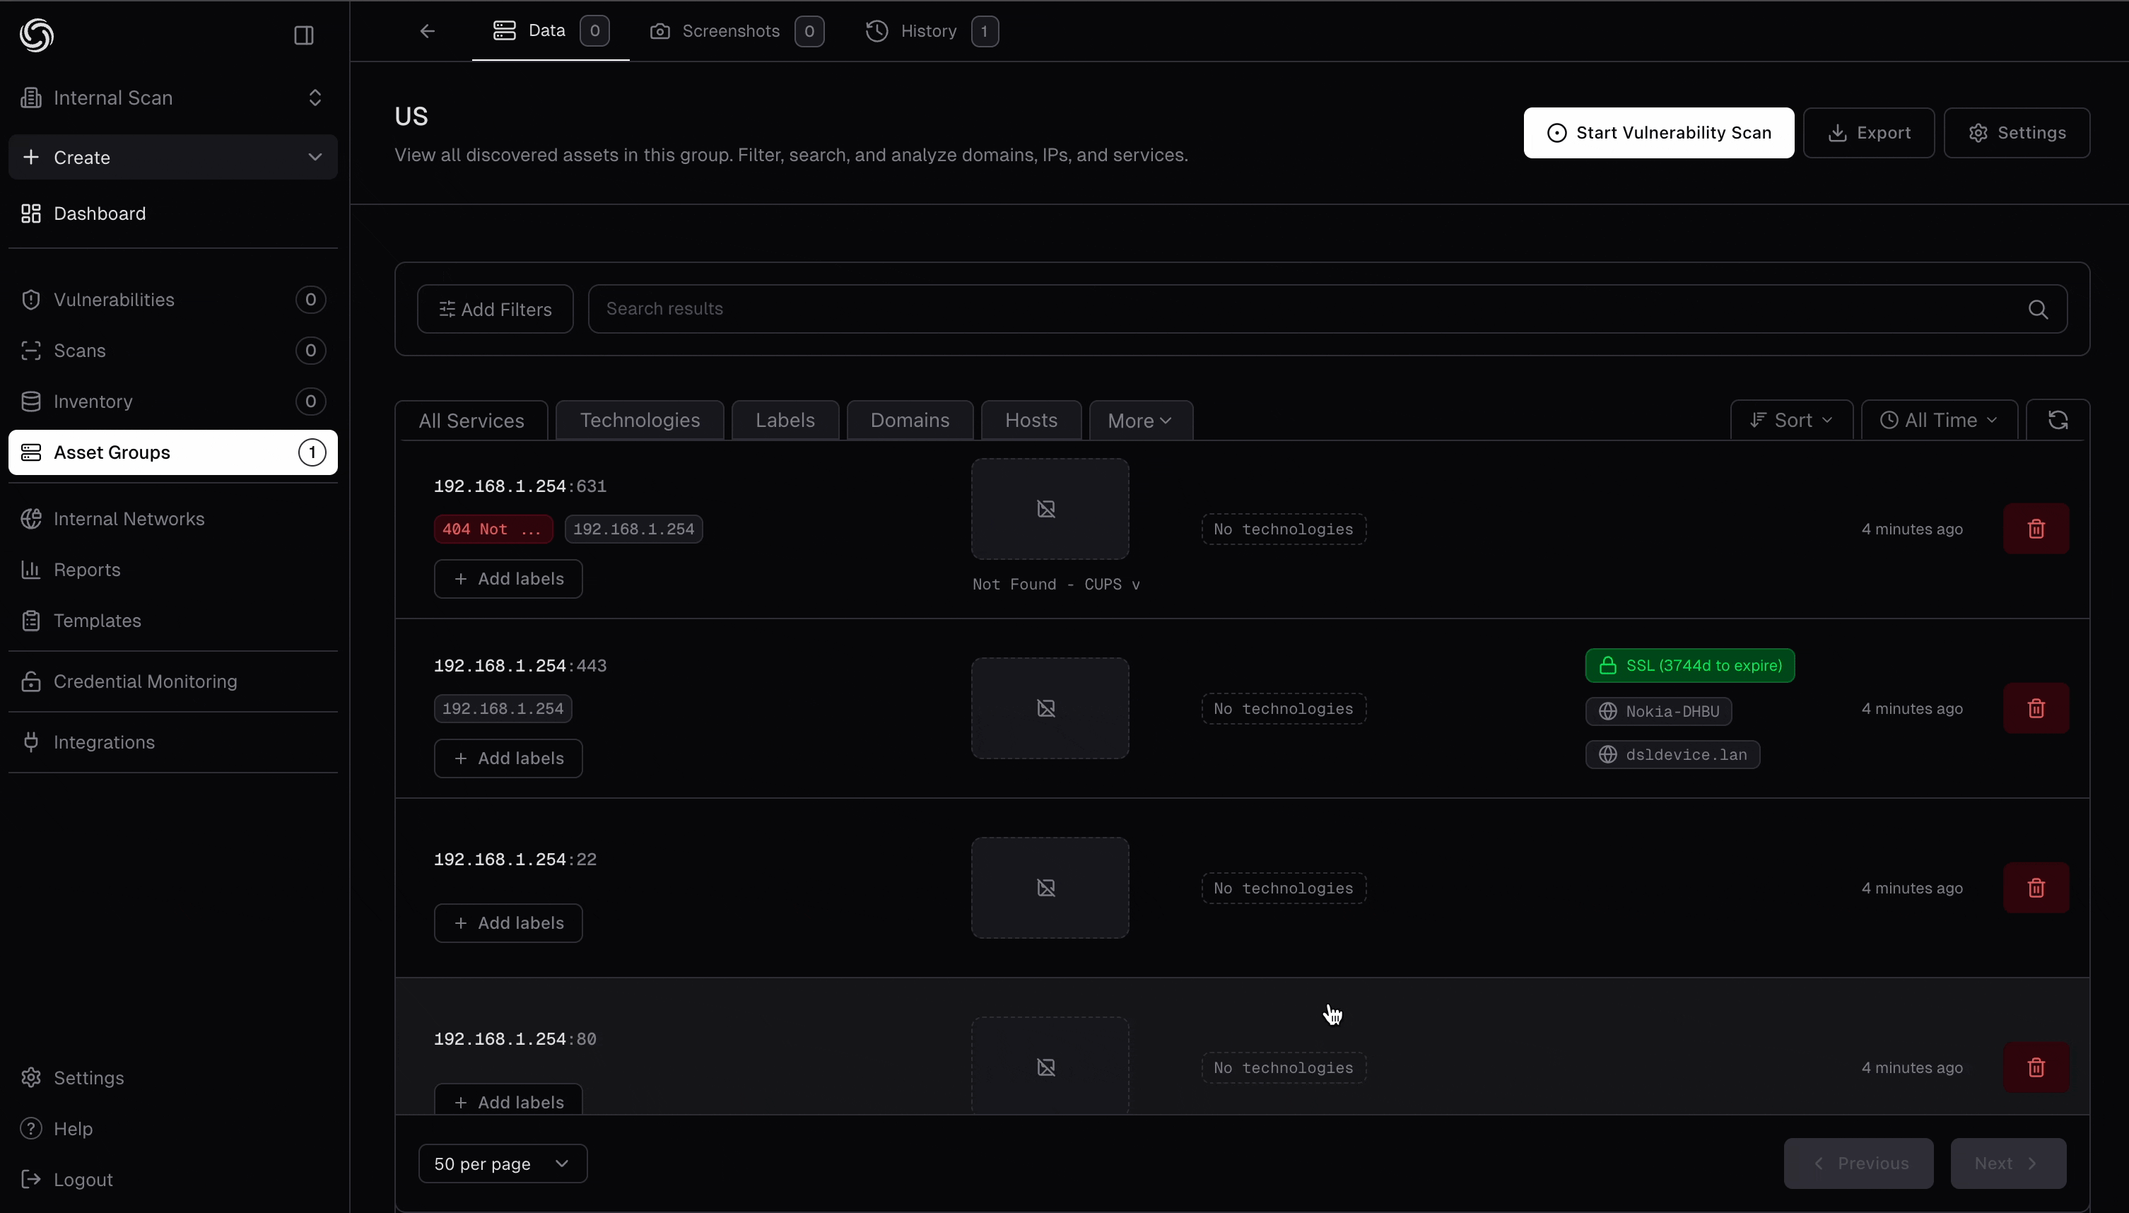Switch to the History tab
2129x1213 pixels.
coord(932,31)
